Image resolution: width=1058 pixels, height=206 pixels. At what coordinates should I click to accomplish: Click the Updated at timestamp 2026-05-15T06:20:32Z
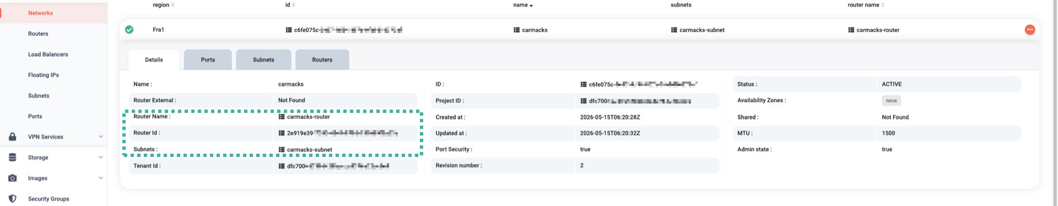coord(610,133)
